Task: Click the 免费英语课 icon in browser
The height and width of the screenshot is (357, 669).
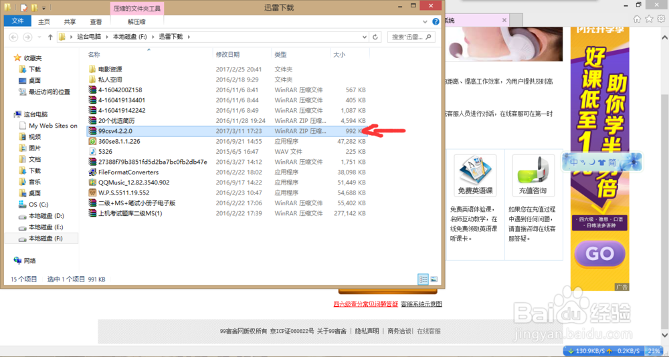Action: (475, 175)
